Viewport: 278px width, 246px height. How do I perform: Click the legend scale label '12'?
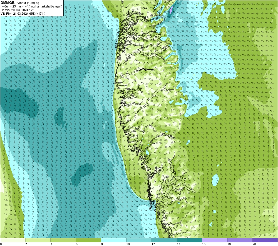click(153, 244)
